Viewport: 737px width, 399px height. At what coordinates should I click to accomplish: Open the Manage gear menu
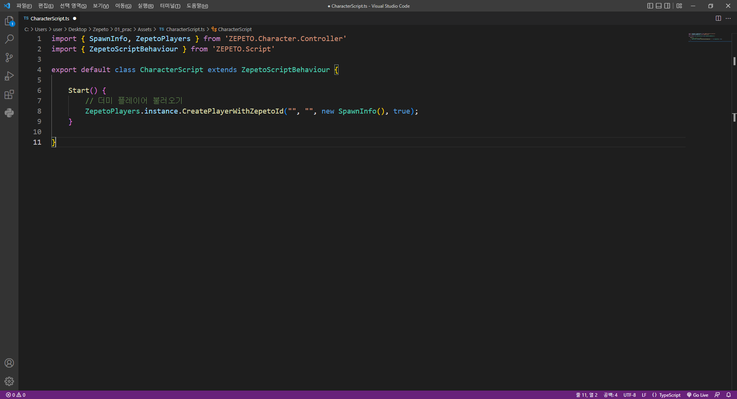(9, 381)
